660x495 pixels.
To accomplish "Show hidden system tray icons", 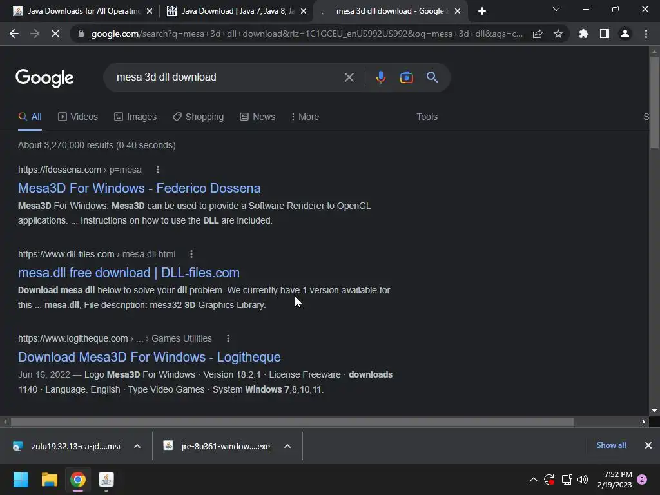I will pyautogui.click(x=533, y=480).
